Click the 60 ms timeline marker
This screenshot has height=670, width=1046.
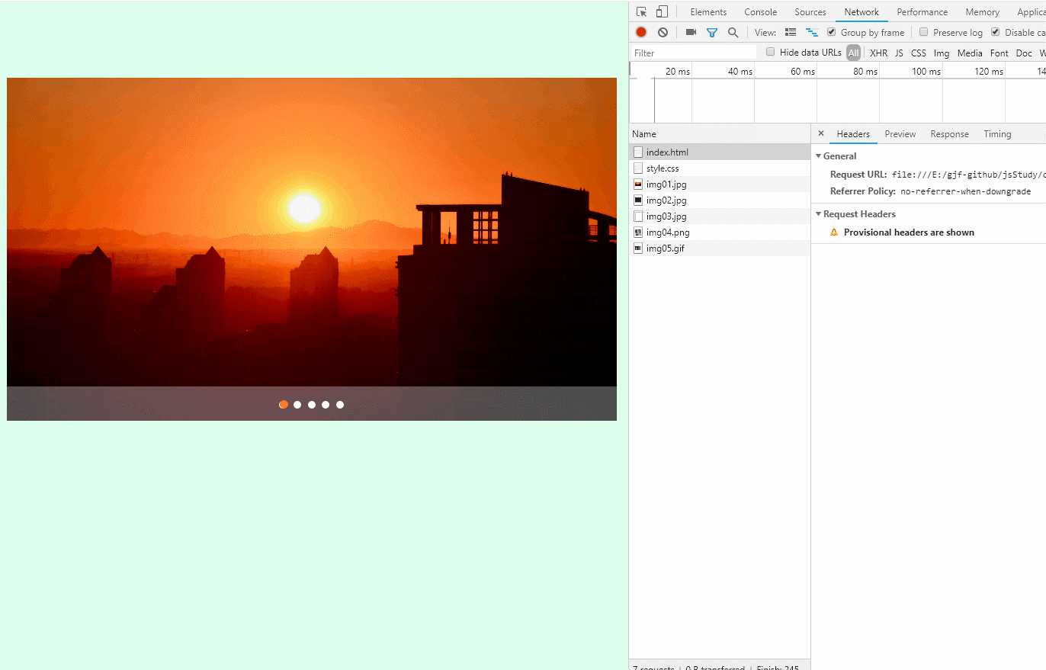tap(802, 71)
